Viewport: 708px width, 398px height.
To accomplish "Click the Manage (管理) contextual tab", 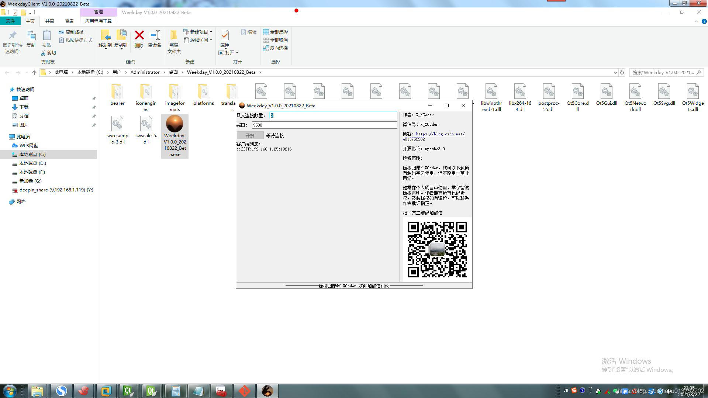I will (x=99, y=12).
